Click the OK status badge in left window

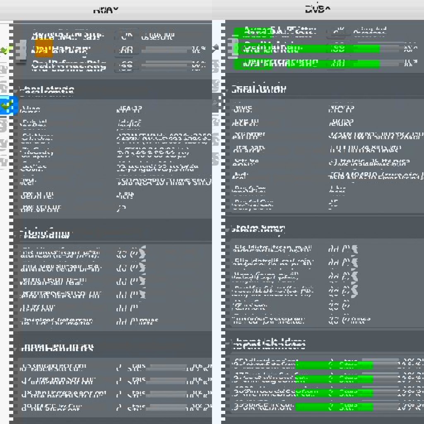(126, 36)
